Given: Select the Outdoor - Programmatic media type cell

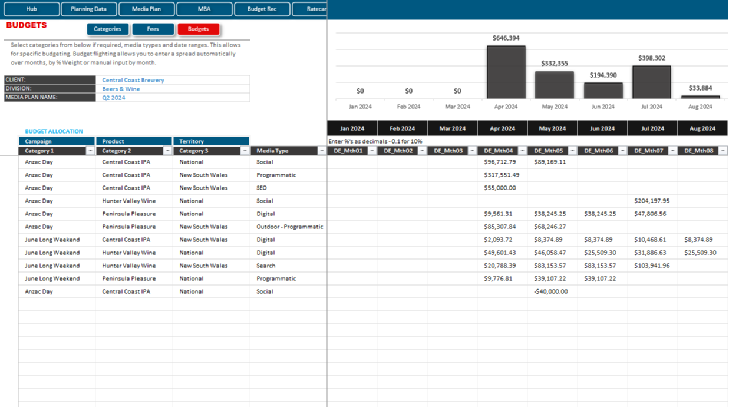Looking at the screenshot, I should 288,227.
